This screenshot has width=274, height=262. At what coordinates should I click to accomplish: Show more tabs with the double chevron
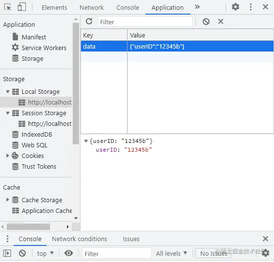pyautogui.click(x=197, y=7)
